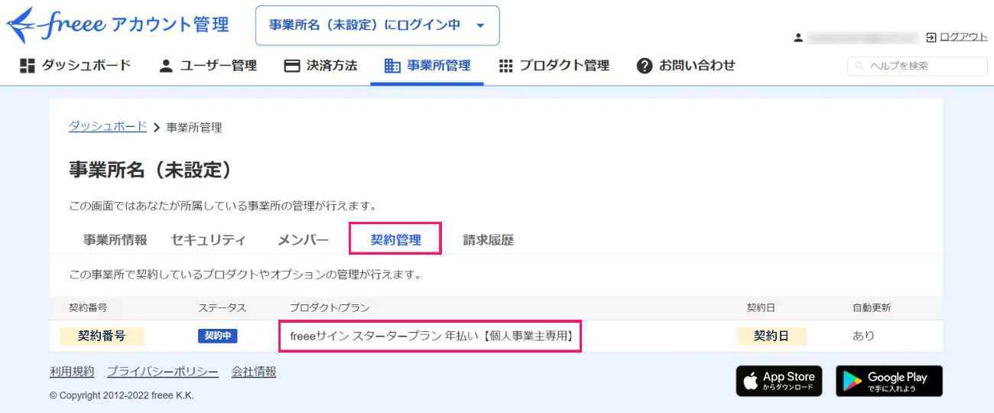Click the office management building icon
Screen dimensions: 994x413
pos(392,66)
